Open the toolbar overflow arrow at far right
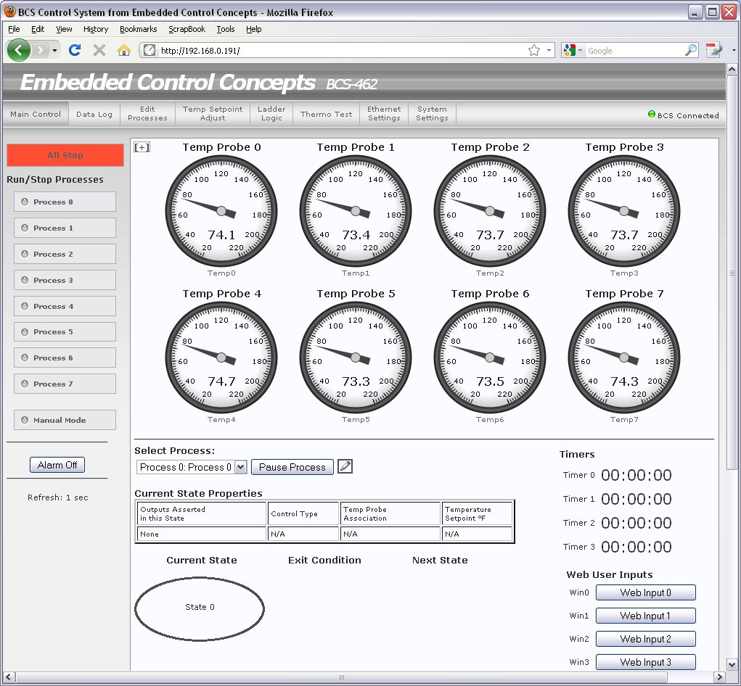Viewport: 741px width, 686px height. point(734,50)
